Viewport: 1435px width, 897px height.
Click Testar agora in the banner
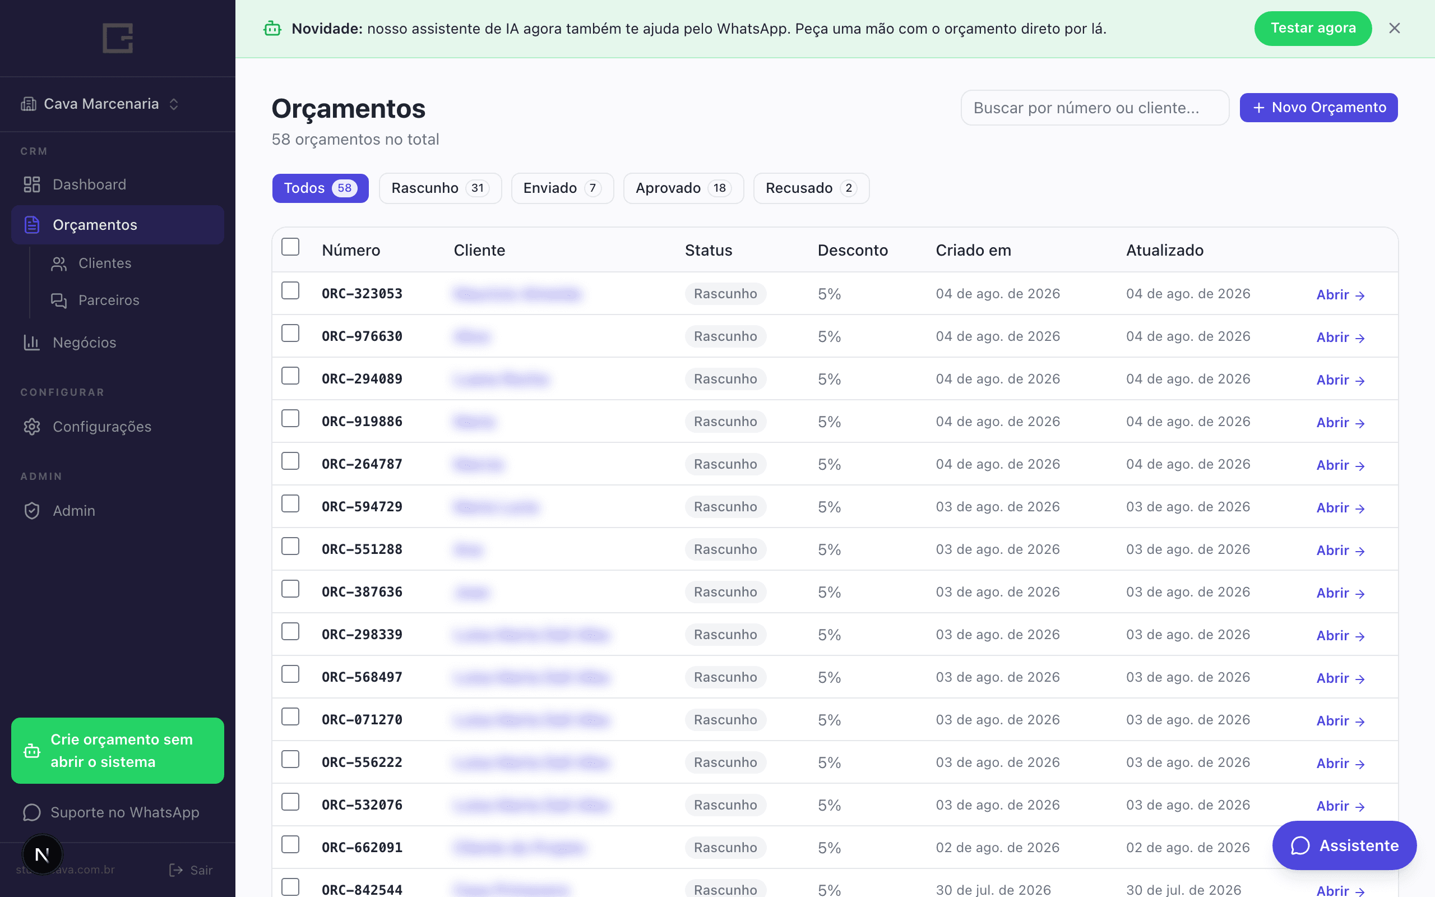point(1313,29)
